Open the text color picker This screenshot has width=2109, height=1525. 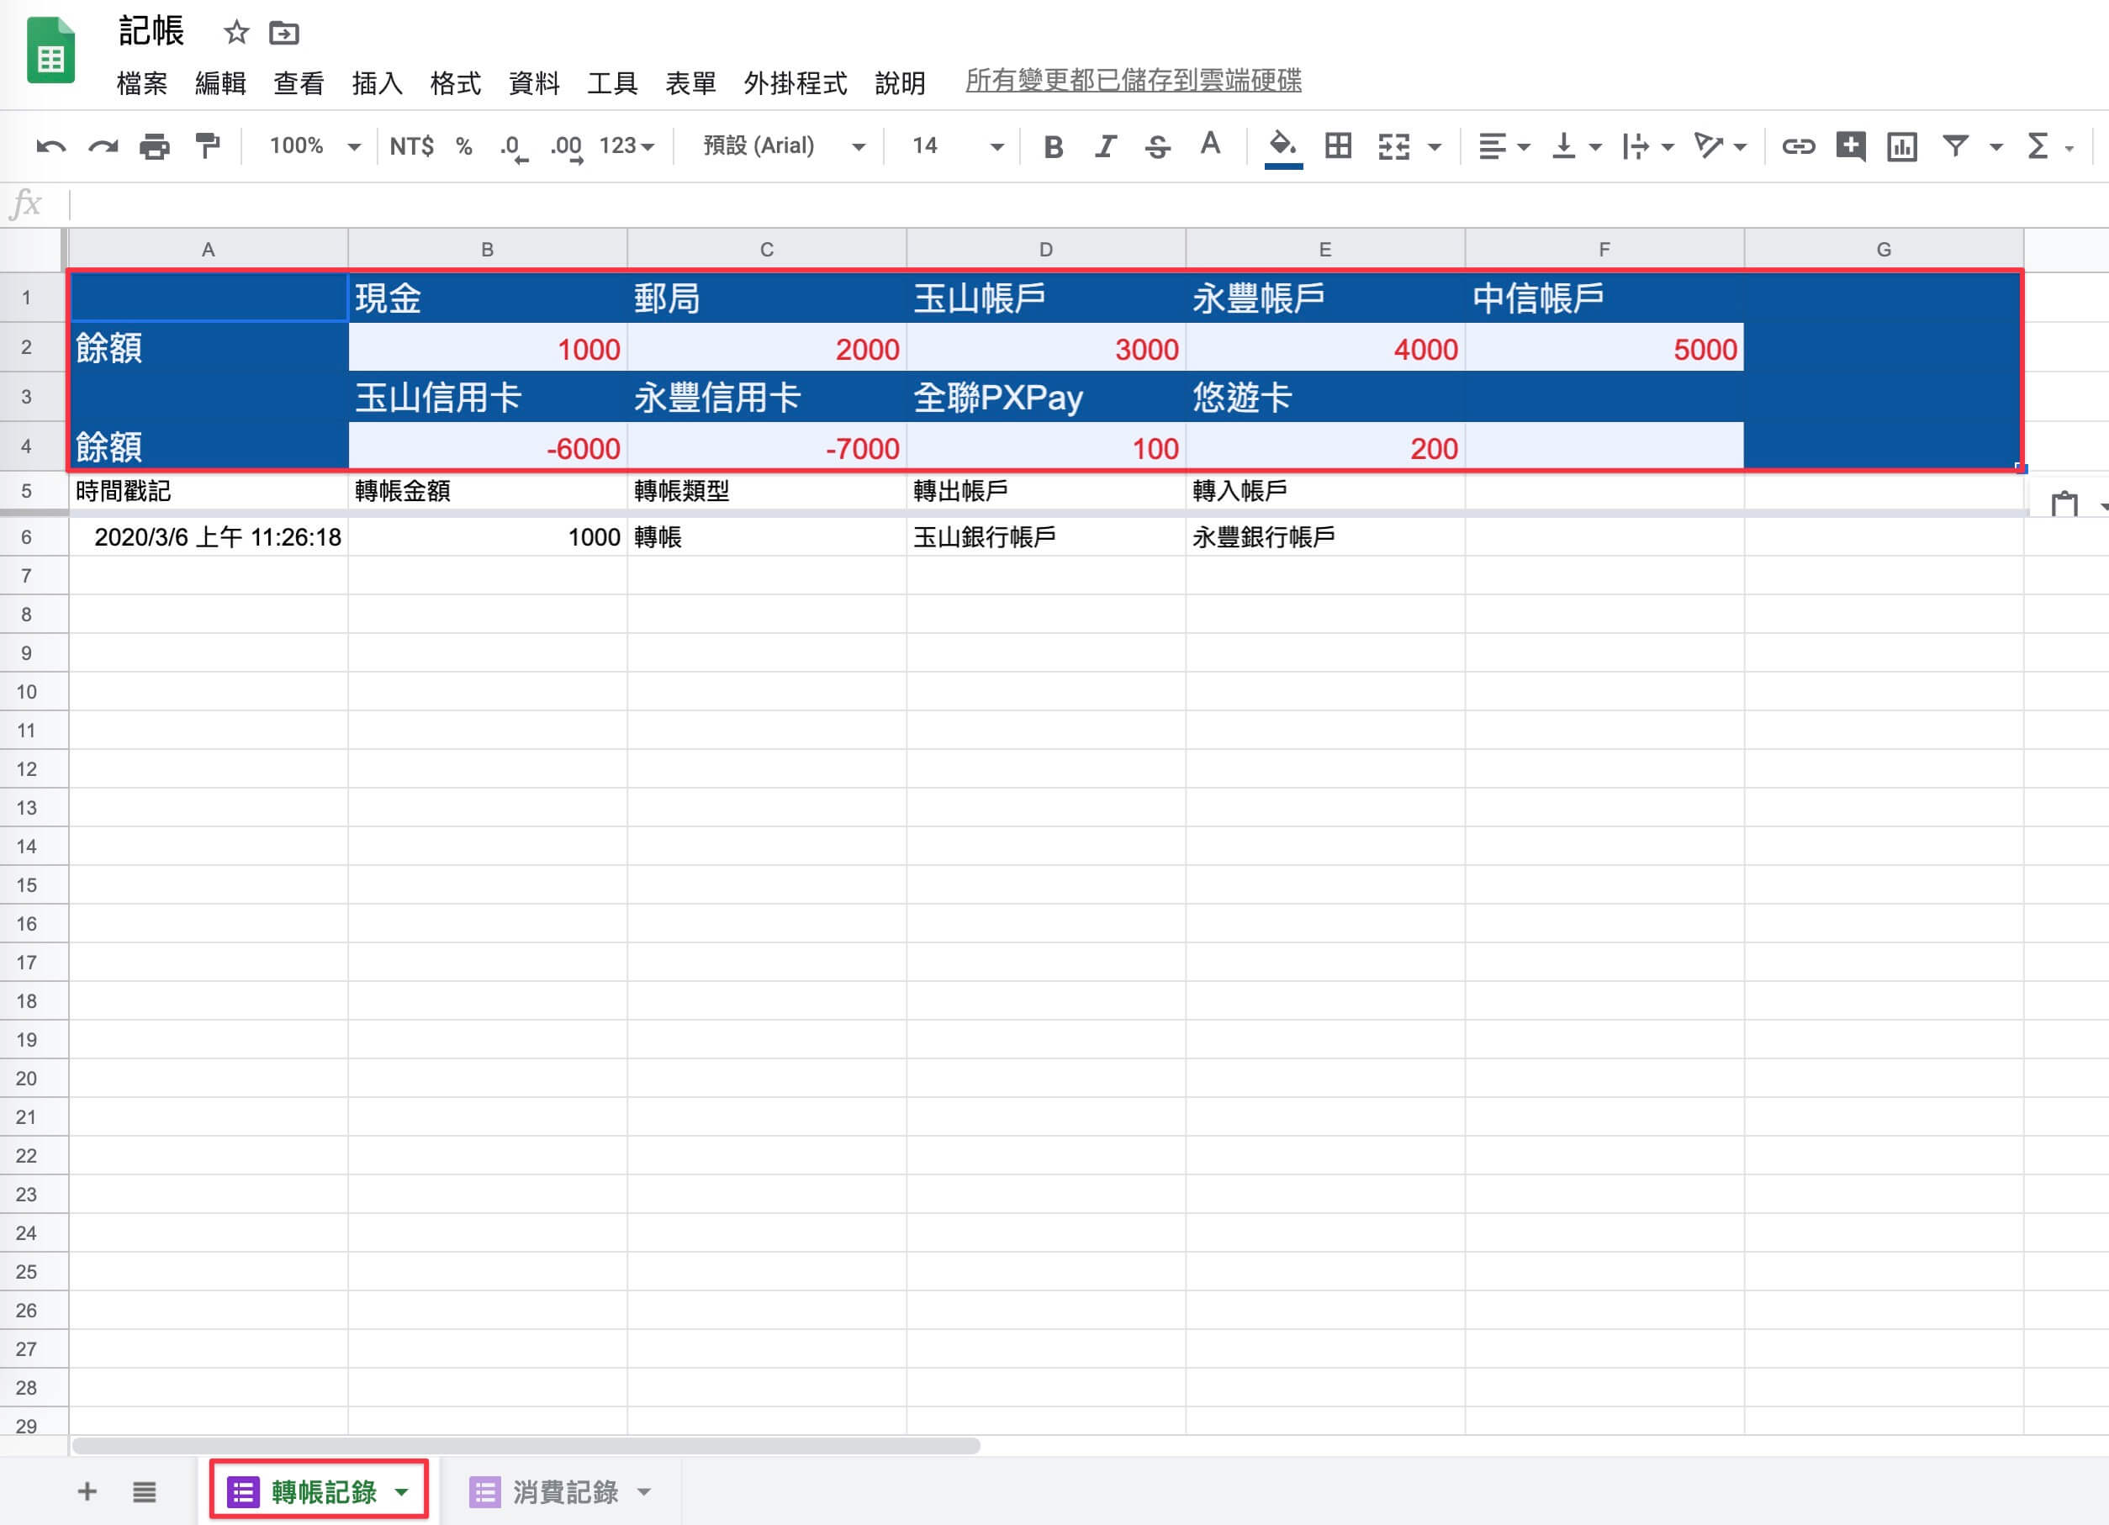[x=1210, y=145]
